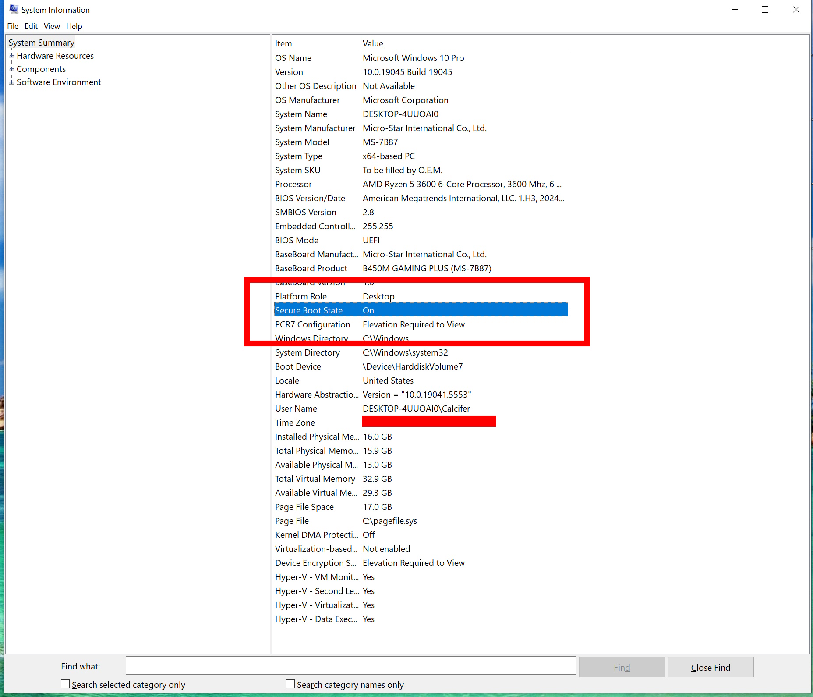Open the View menu
Screen dimensions: 813x697
coord(52,26)
